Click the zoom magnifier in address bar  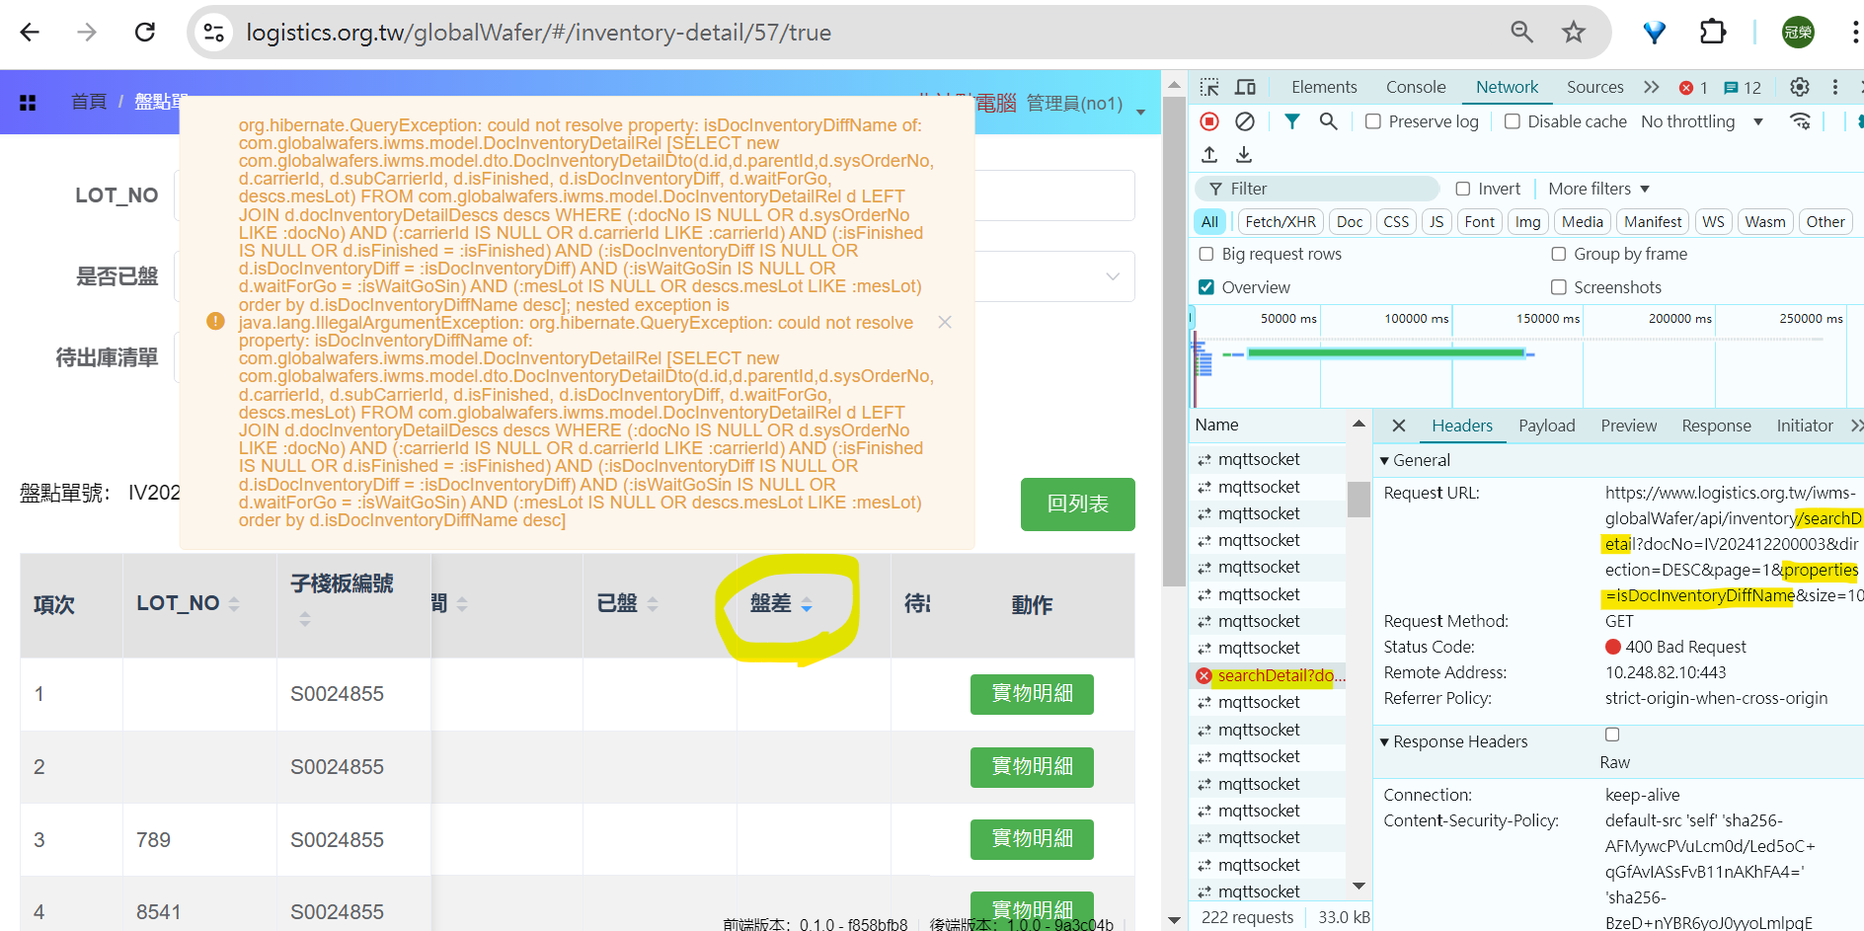pyautogui.click(x=1521, y=33)
